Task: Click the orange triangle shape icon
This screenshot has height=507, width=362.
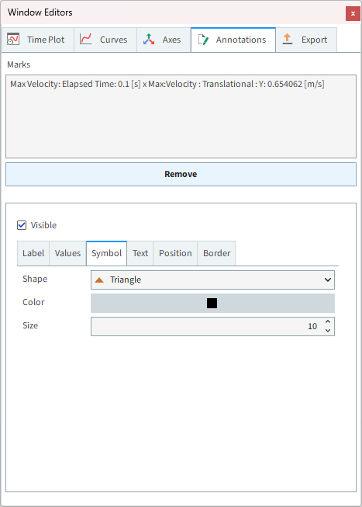Action: point(99,280)
